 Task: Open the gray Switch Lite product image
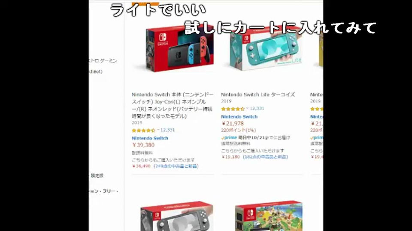176,216
